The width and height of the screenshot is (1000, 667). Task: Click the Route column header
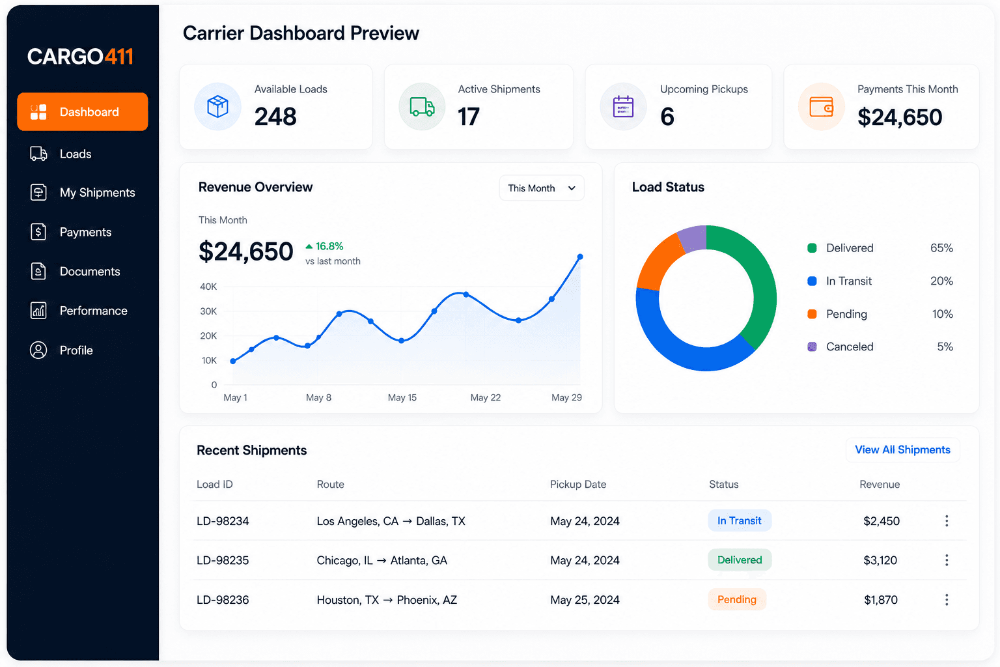[x=331, y=485]
